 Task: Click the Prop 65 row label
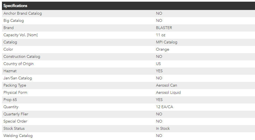click(x=10, y=100)
